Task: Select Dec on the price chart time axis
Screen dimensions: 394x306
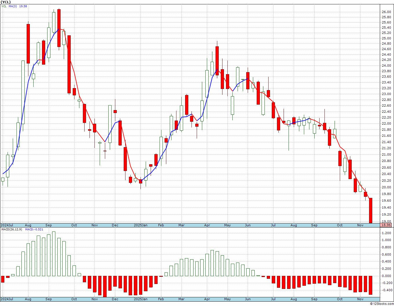Action: pos(115,225)
